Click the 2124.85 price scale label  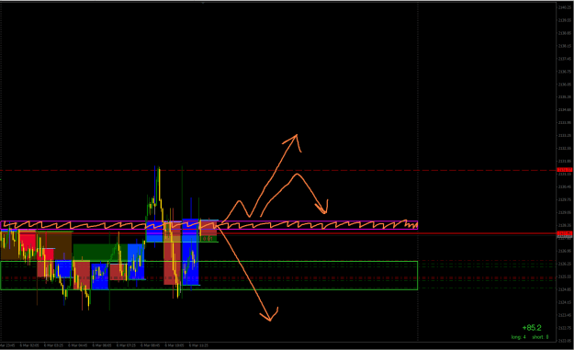(565, 289)
